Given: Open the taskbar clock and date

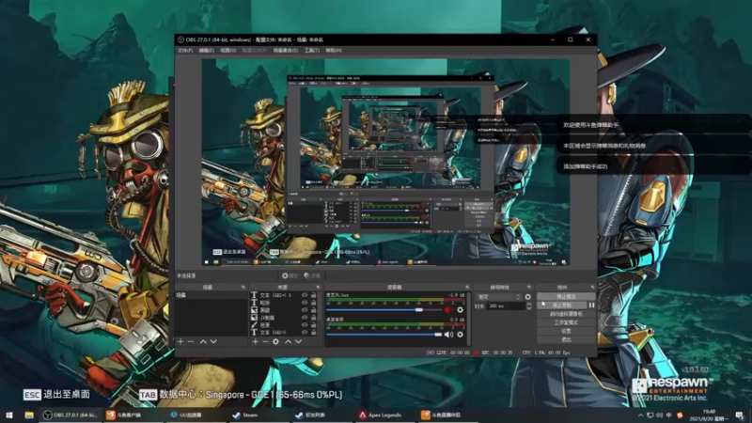Looking at the screenshot, I should [709, 415].
